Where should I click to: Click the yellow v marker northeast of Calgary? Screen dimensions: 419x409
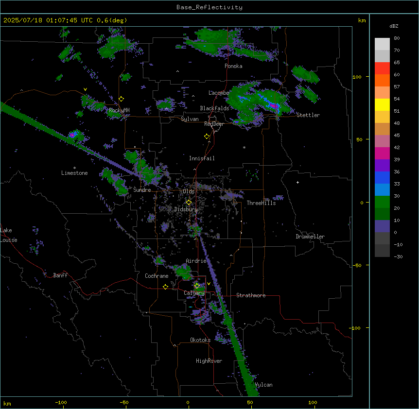point(209,284)
